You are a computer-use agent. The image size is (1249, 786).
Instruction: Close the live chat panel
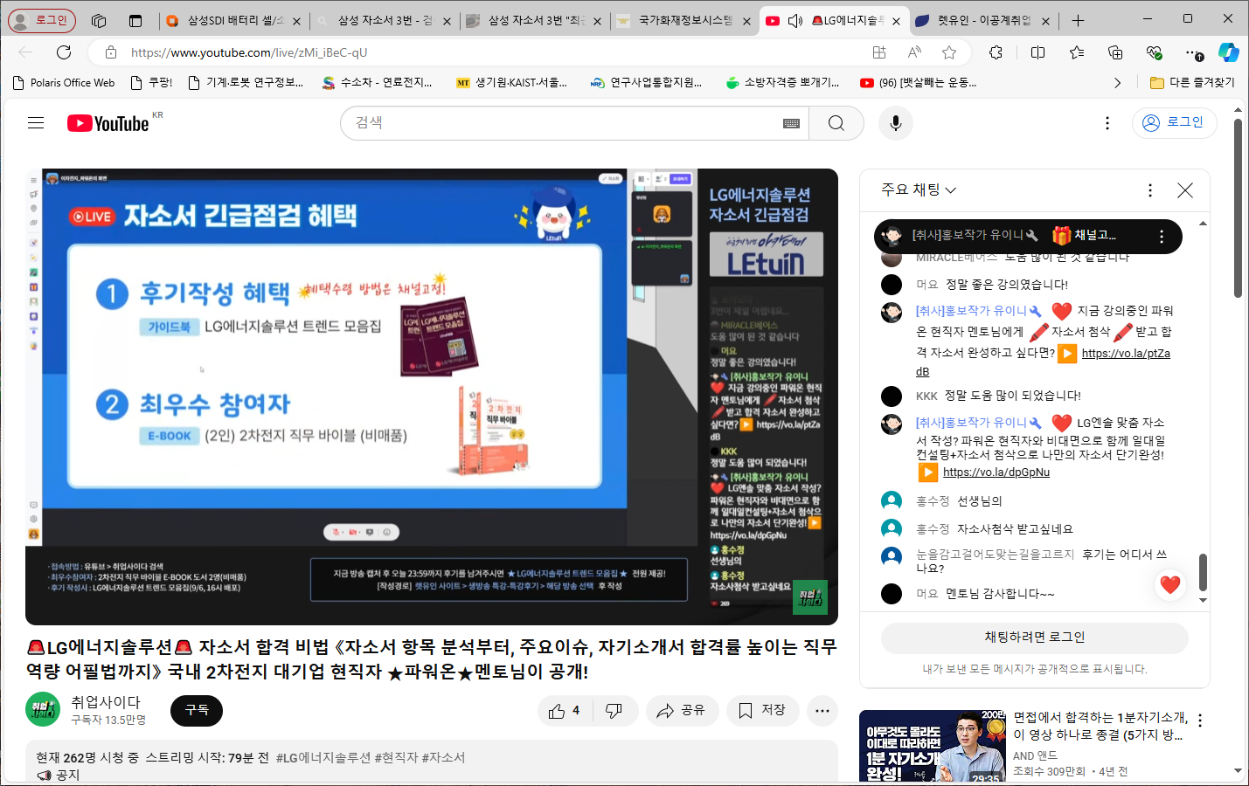(x=1184, y=190)
